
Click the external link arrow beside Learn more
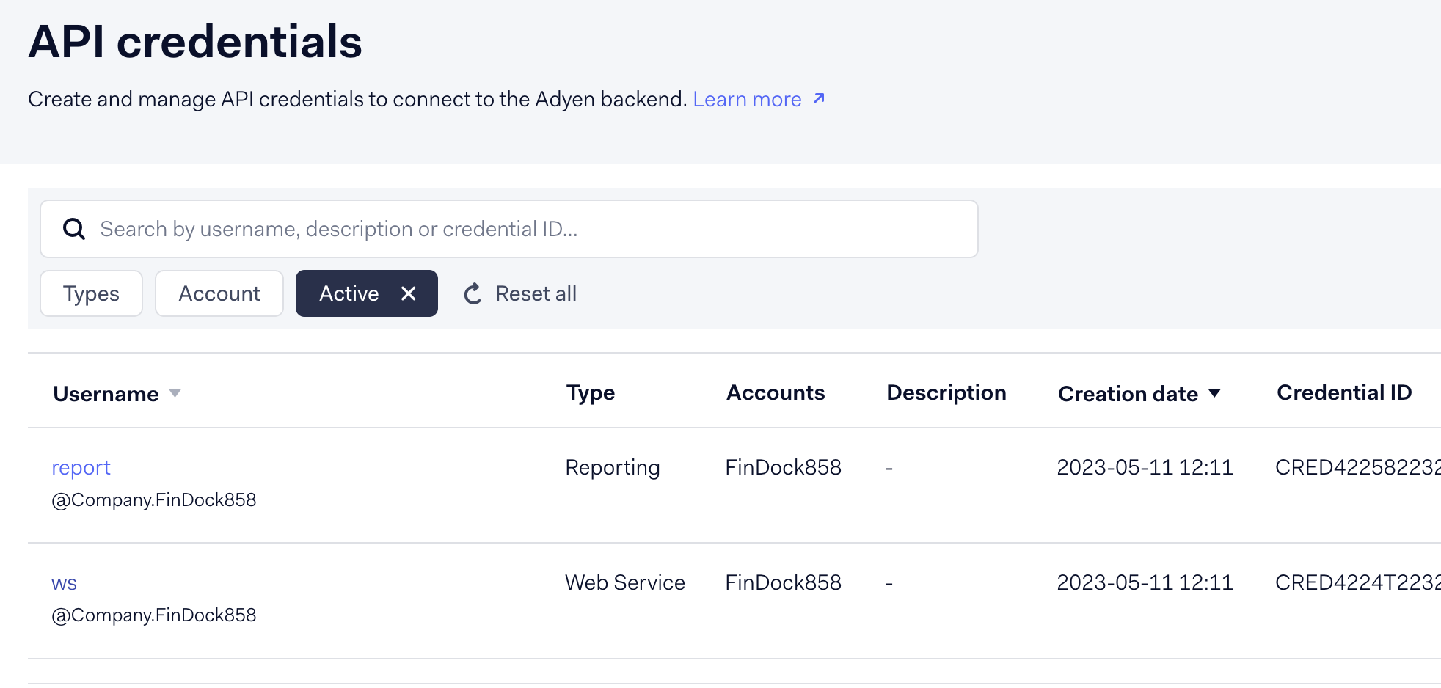[x=817, y=98]
